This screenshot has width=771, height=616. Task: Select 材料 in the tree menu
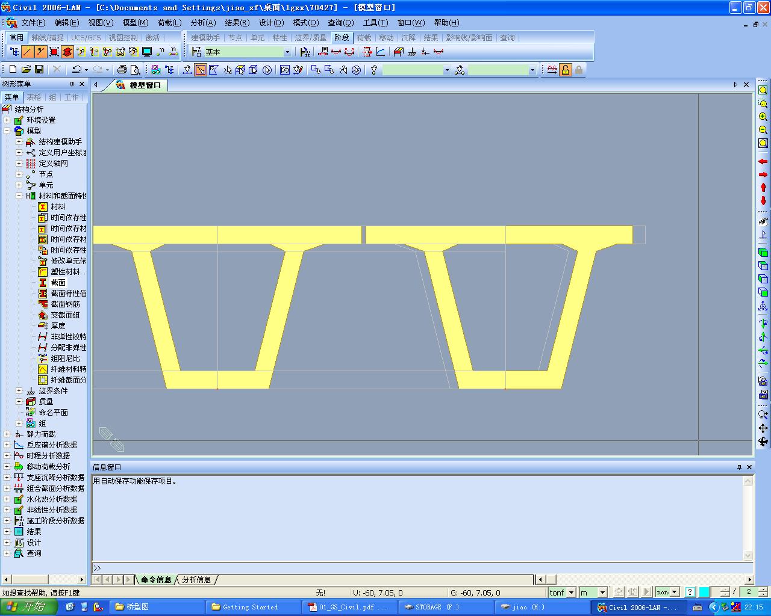coord(58,207)
